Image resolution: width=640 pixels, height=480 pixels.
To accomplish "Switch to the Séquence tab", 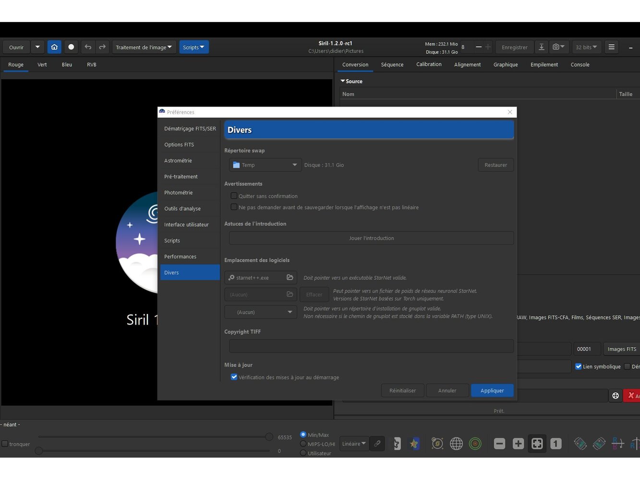I will click(392, 64).
